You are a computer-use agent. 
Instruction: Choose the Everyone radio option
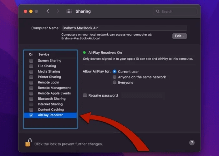point(115,82)
